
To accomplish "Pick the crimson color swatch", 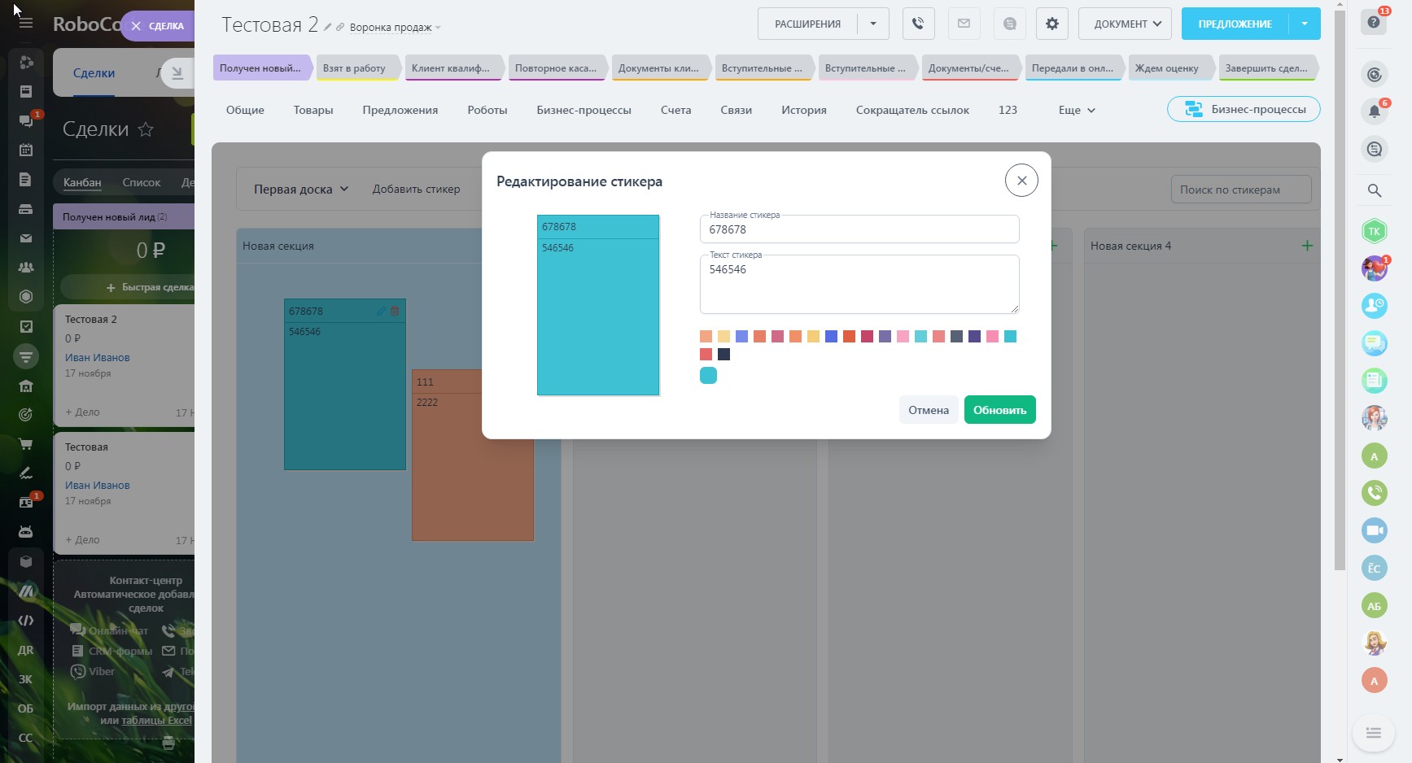I will [x=867, y=337].
